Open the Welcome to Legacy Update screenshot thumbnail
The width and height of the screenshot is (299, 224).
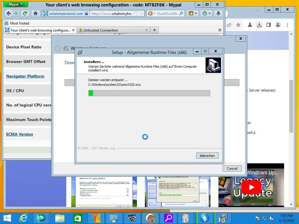point(104,192)
